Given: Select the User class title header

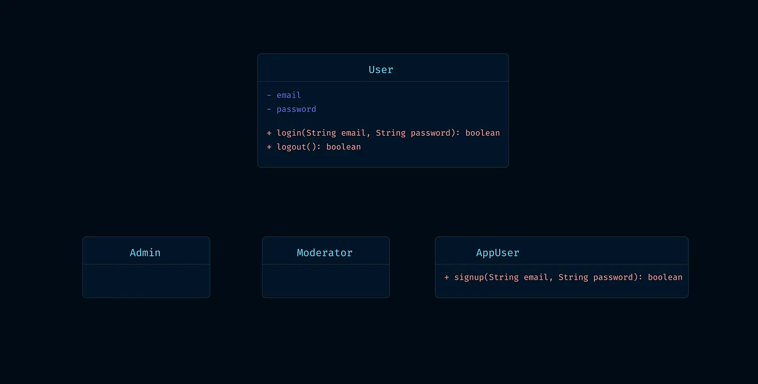Looking at the screenshot, I should pos(381,69).
